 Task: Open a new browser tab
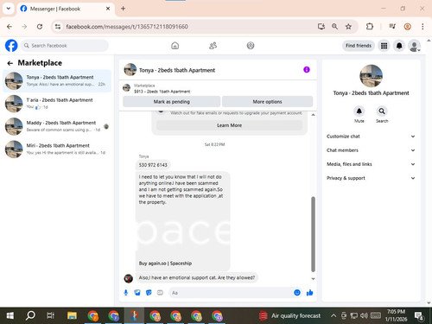123,9
